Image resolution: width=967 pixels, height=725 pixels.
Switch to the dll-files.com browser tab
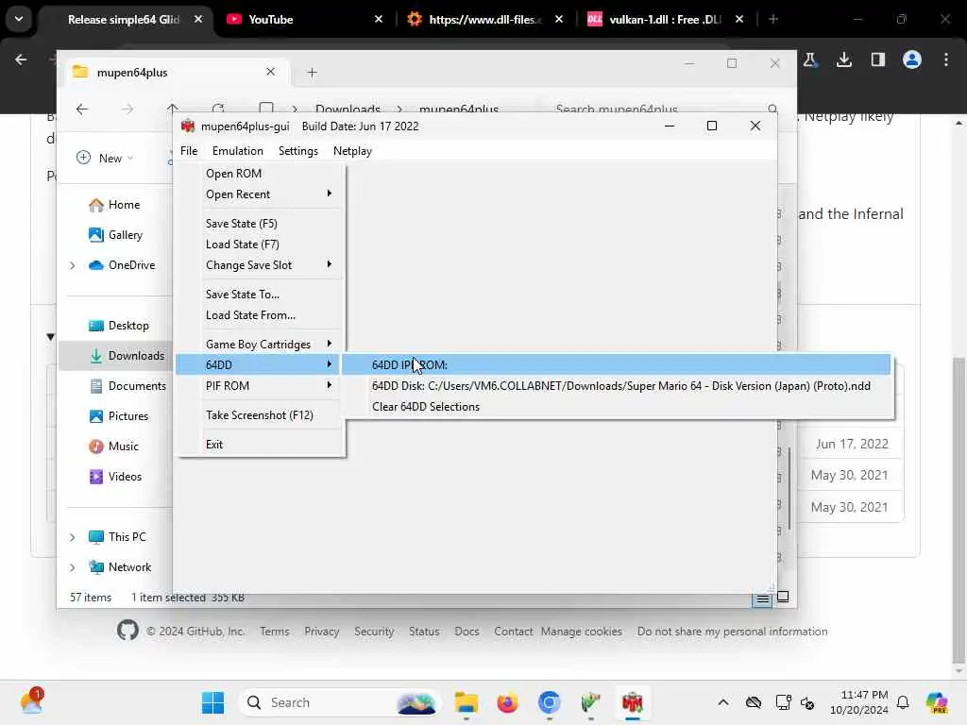[x=485, y=20]
